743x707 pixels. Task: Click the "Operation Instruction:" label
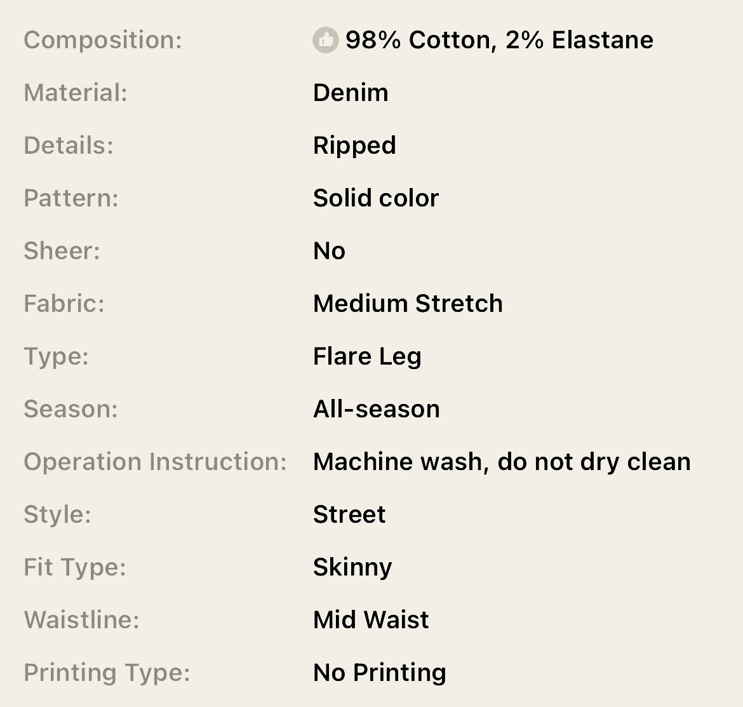point(156,462)
